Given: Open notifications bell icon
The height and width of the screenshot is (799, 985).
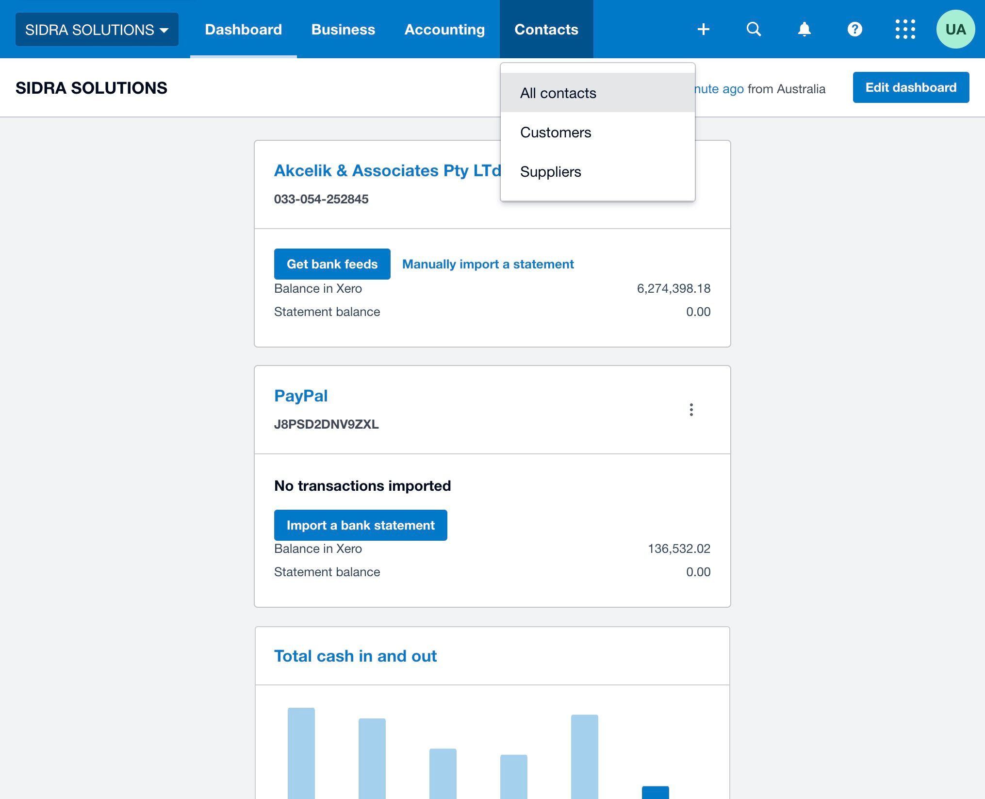Looking at the screenshot, I should click(x=804, y=29).
